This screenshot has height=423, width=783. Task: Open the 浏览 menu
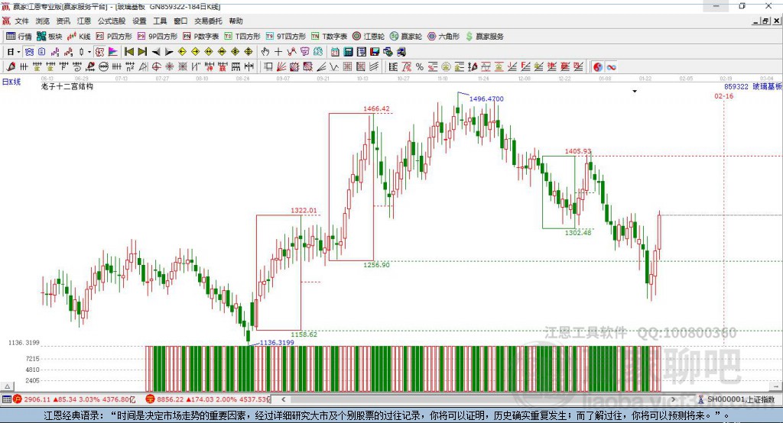[43, 21]
